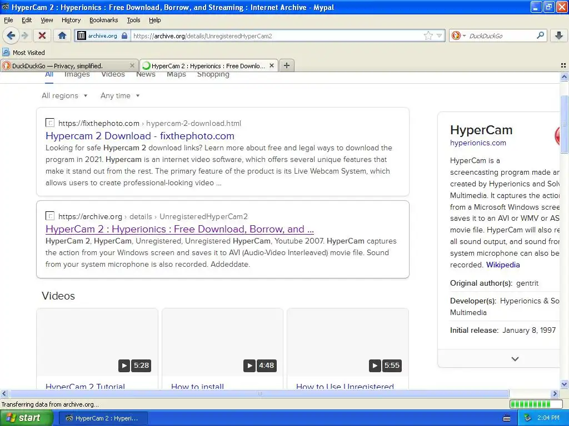Click horizontal scrollbar right arrow

click(x=555, y=393)
